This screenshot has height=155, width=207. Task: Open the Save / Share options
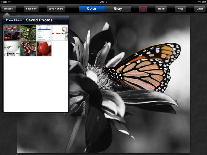tap(56, 9)
